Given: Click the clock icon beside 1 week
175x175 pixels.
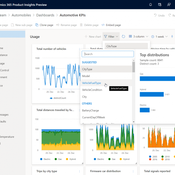Looking at the screenshot, I should pos(153,37).
